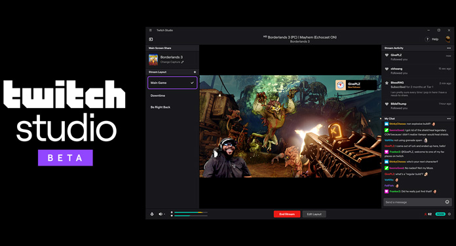456x246 pixels.
Task: Add a new Stream Layout scene
Action: click(x=195, y=72)
